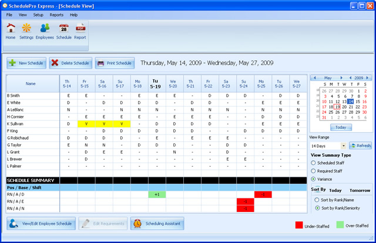The image size is (376, 243).
Task: Select employee row L Grant
Action: pos(156,152)
